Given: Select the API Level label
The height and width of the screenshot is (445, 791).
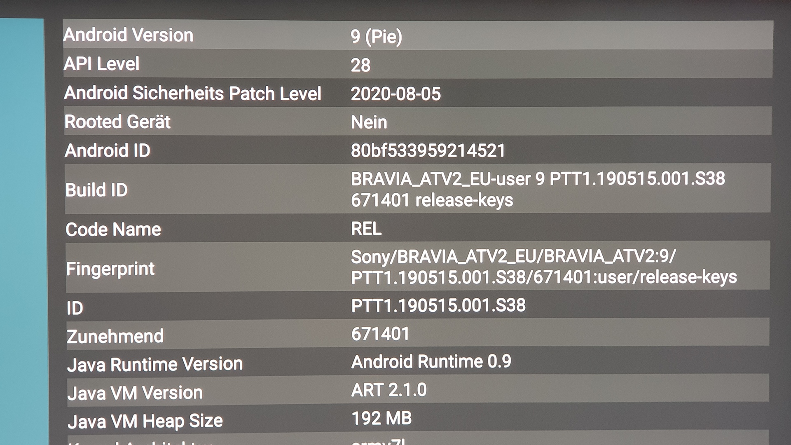Looking at the screenshot, I should click(x=102, y=64).
